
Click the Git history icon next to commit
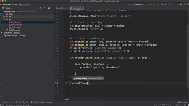pyautogui.click(x=173, y=4)
